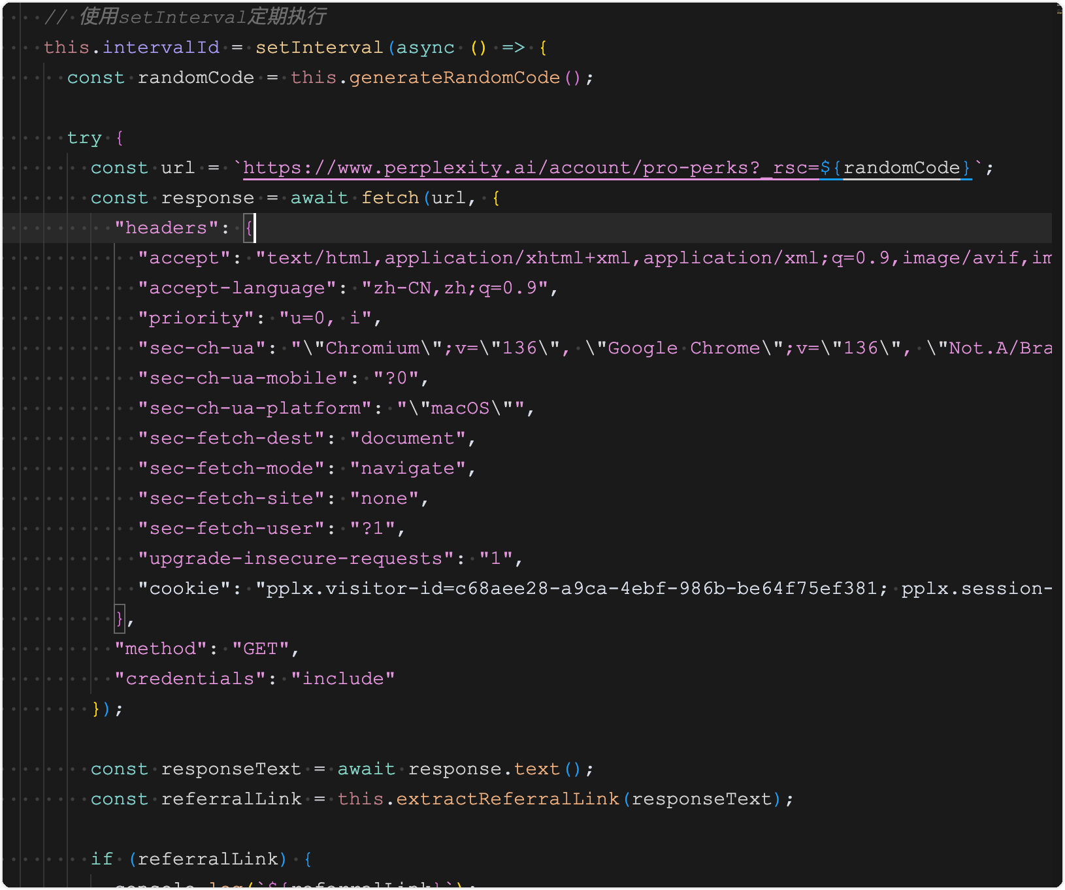
Task: Click the randomCode variable inside the template string
Action: click(901, 168)
